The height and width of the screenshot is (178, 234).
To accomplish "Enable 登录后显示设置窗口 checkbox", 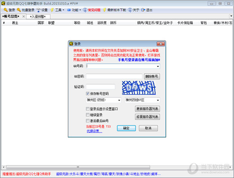I will click(x=88, y=109).
